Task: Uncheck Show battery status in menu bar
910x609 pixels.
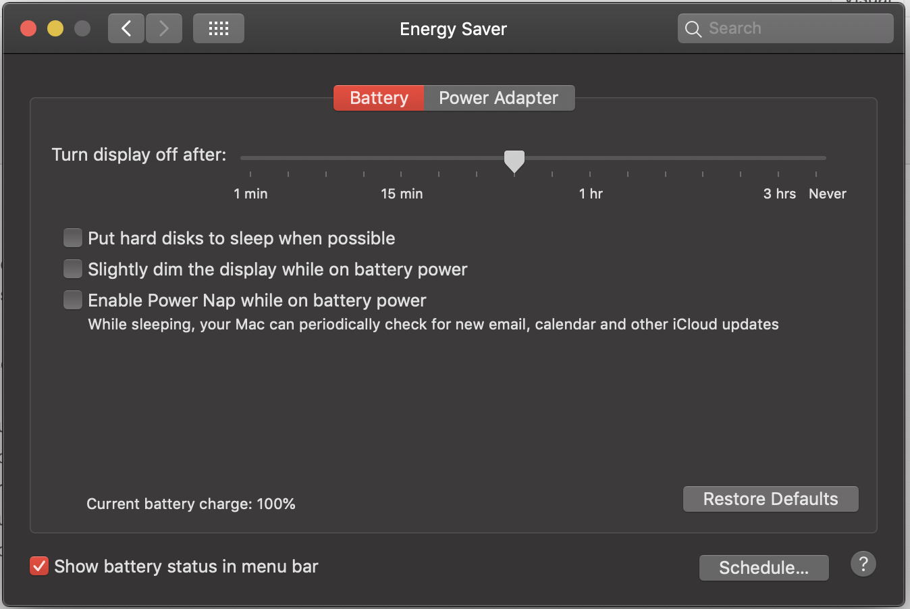Action: [x=38, y=566]
